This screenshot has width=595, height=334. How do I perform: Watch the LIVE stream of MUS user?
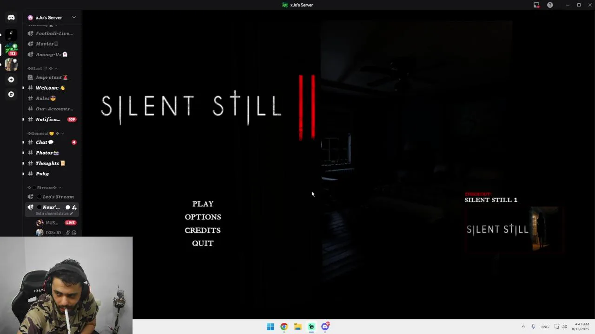click(x=71, y=223)
